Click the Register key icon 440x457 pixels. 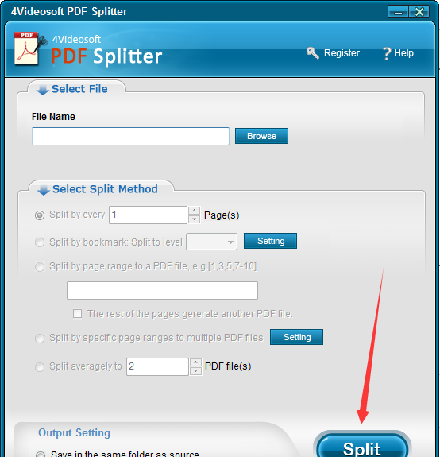click(313, 53)
